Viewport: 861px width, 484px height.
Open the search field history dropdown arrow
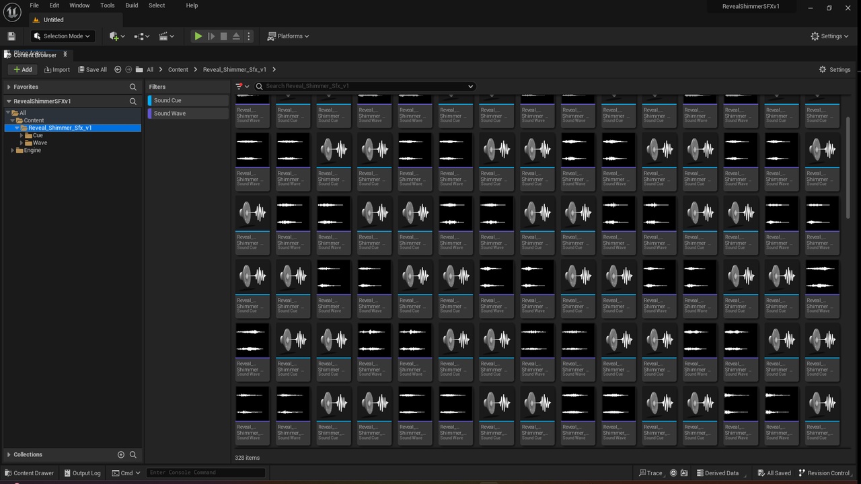[x=471, y=86]
